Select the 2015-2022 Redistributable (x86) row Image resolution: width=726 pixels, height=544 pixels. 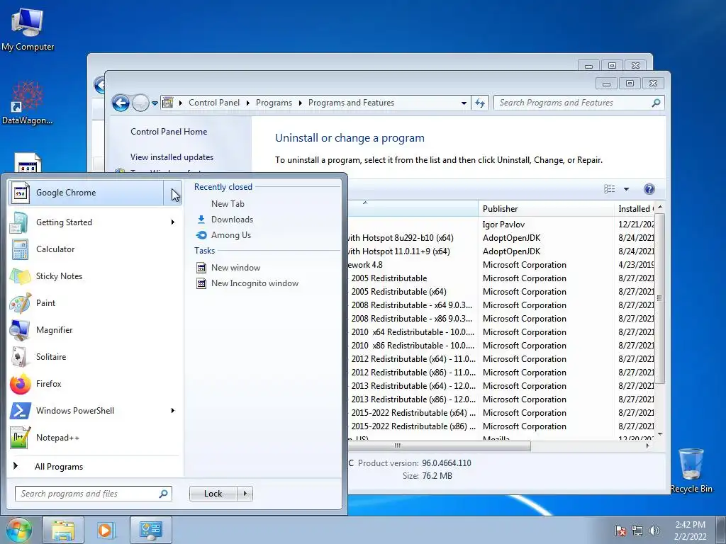(501, 426)
